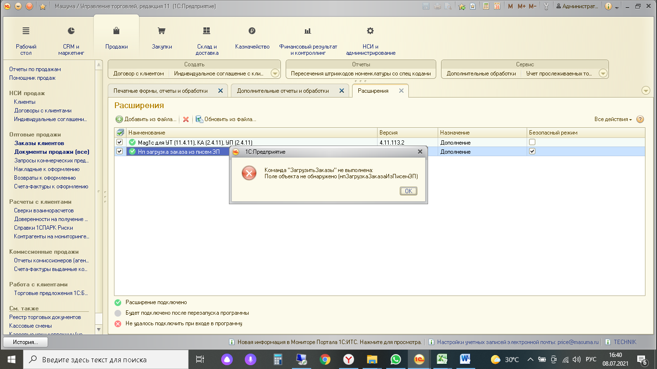Open the open-tabs list arrow right of the tab bar

click(646, 91)
